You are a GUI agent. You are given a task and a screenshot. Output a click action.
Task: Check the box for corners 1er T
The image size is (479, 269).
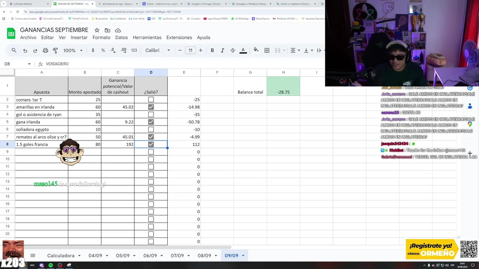[151, 99]
